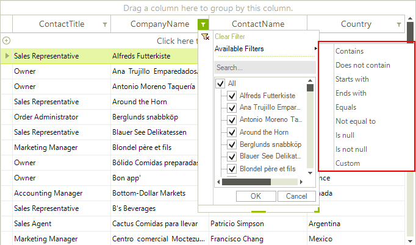Click the Accounting Manager title cell
The image size is (416, 245).
pyautogui.click(x=62, y=193)
